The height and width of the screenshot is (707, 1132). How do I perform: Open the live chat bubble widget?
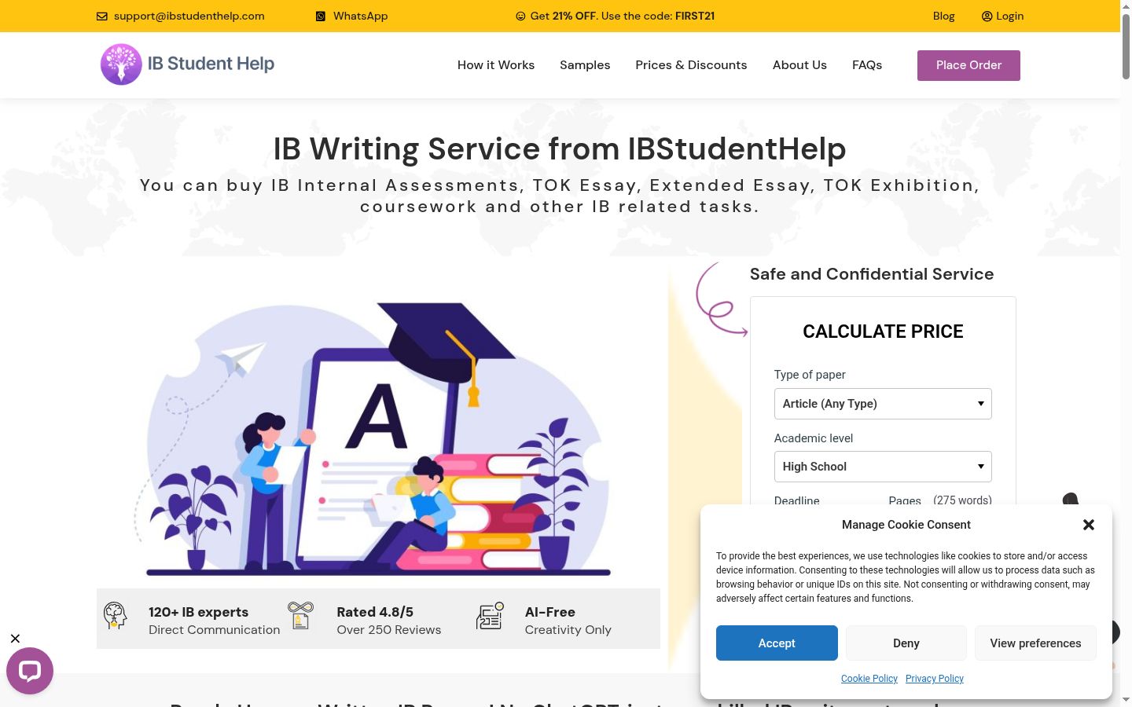30,670
